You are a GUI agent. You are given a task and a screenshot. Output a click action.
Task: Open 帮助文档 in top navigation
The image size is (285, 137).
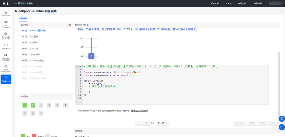click(215, 3)
